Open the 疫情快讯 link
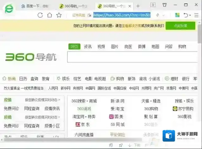The image size is (202, 149). pos(52,108)
